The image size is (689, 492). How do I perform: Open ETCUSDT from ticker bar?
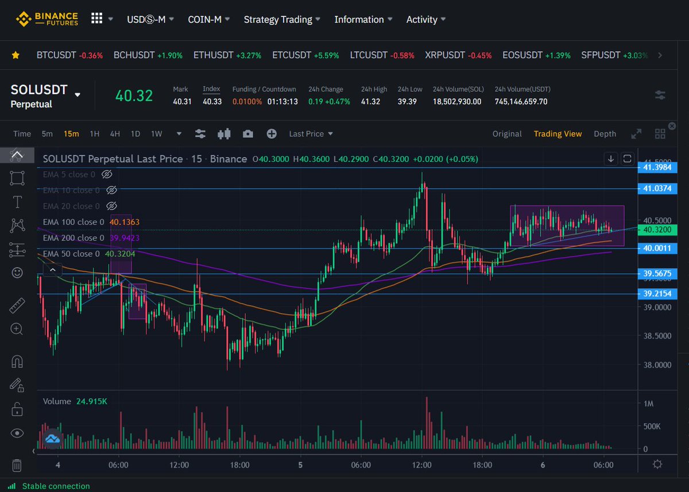tap(305, 55)
